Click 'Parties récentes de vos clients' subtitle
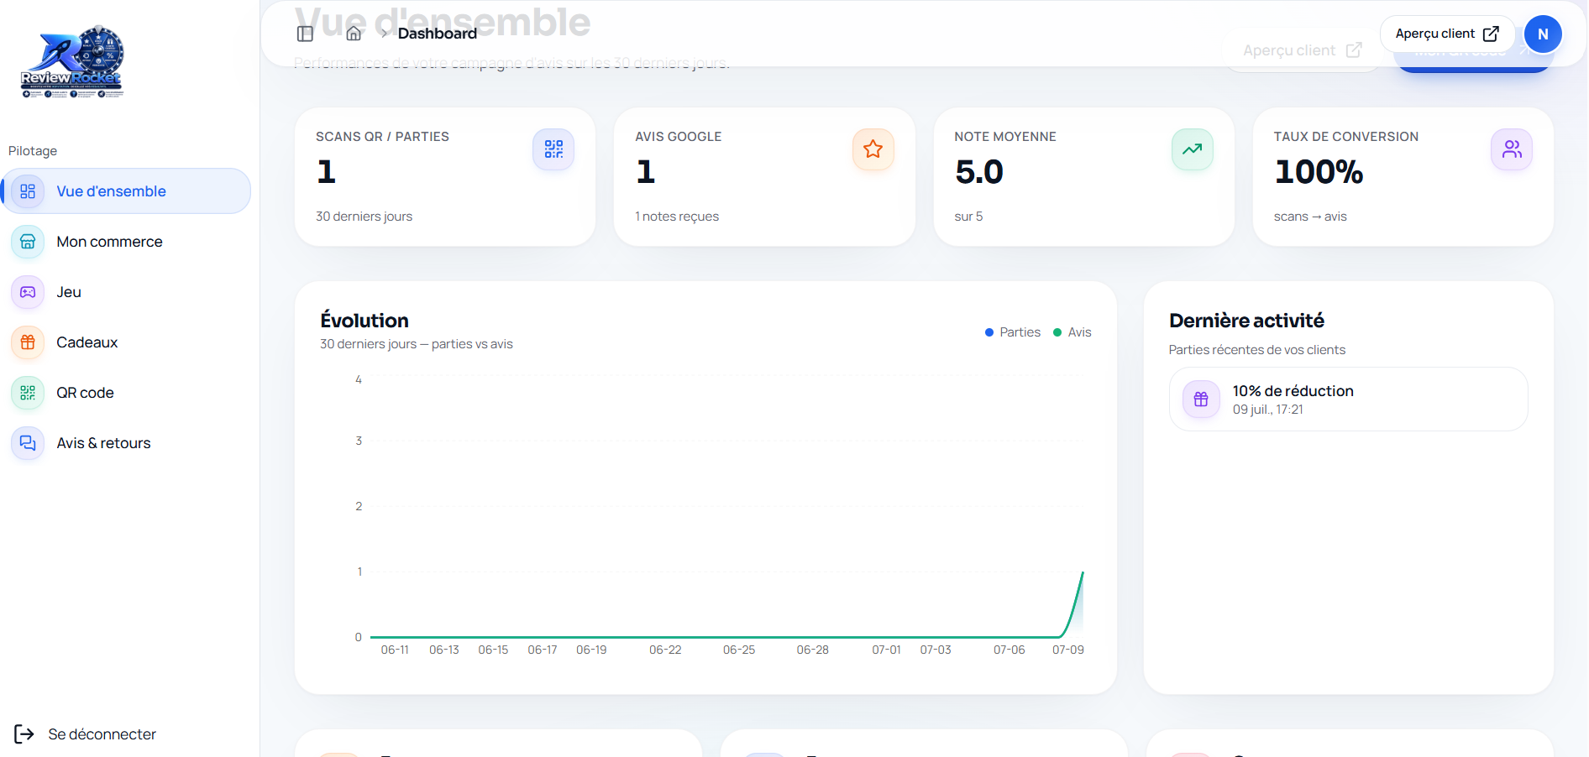 tap(1257, 350)
